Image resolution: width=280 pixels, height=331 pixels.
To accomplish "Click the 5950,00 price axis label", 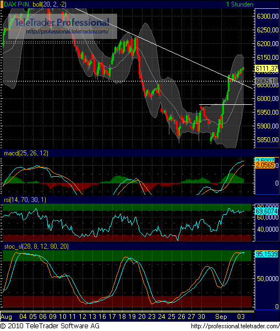I will tap(267, 113).
